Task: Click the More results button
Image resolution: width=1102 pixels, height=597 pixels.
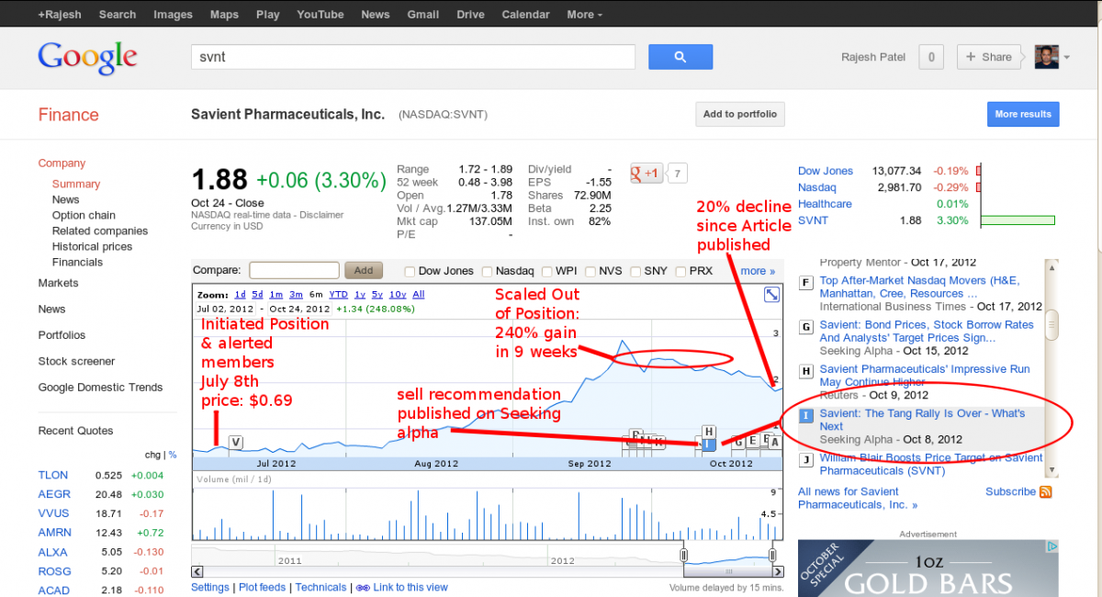Action: tap(1023, 115)
